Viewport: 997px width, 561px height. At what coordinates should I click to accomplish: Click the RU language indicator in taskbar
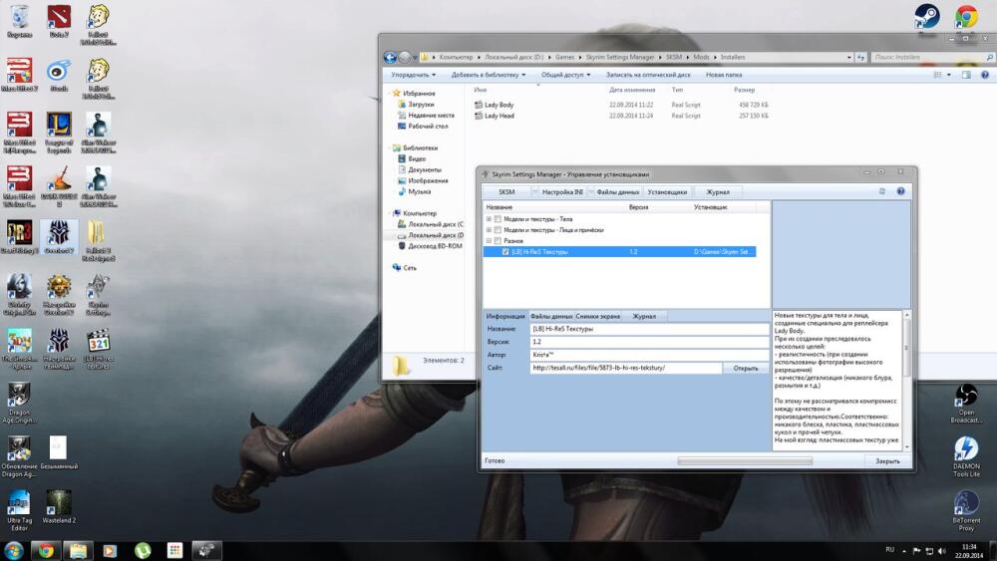pos(889,550)
